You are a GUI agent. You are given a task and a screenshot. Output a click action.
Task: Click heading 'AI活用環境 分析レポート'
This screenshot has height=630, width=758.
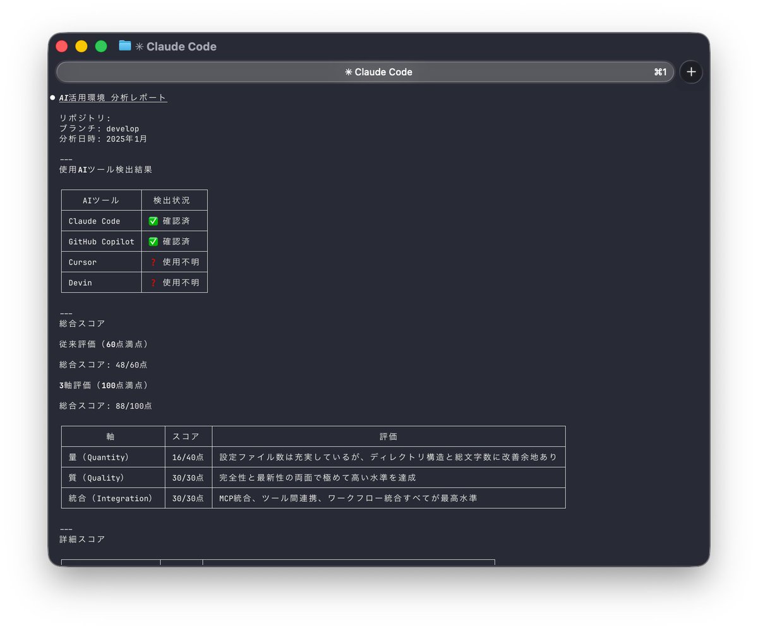pyautogui.click(x=113, y=98)
